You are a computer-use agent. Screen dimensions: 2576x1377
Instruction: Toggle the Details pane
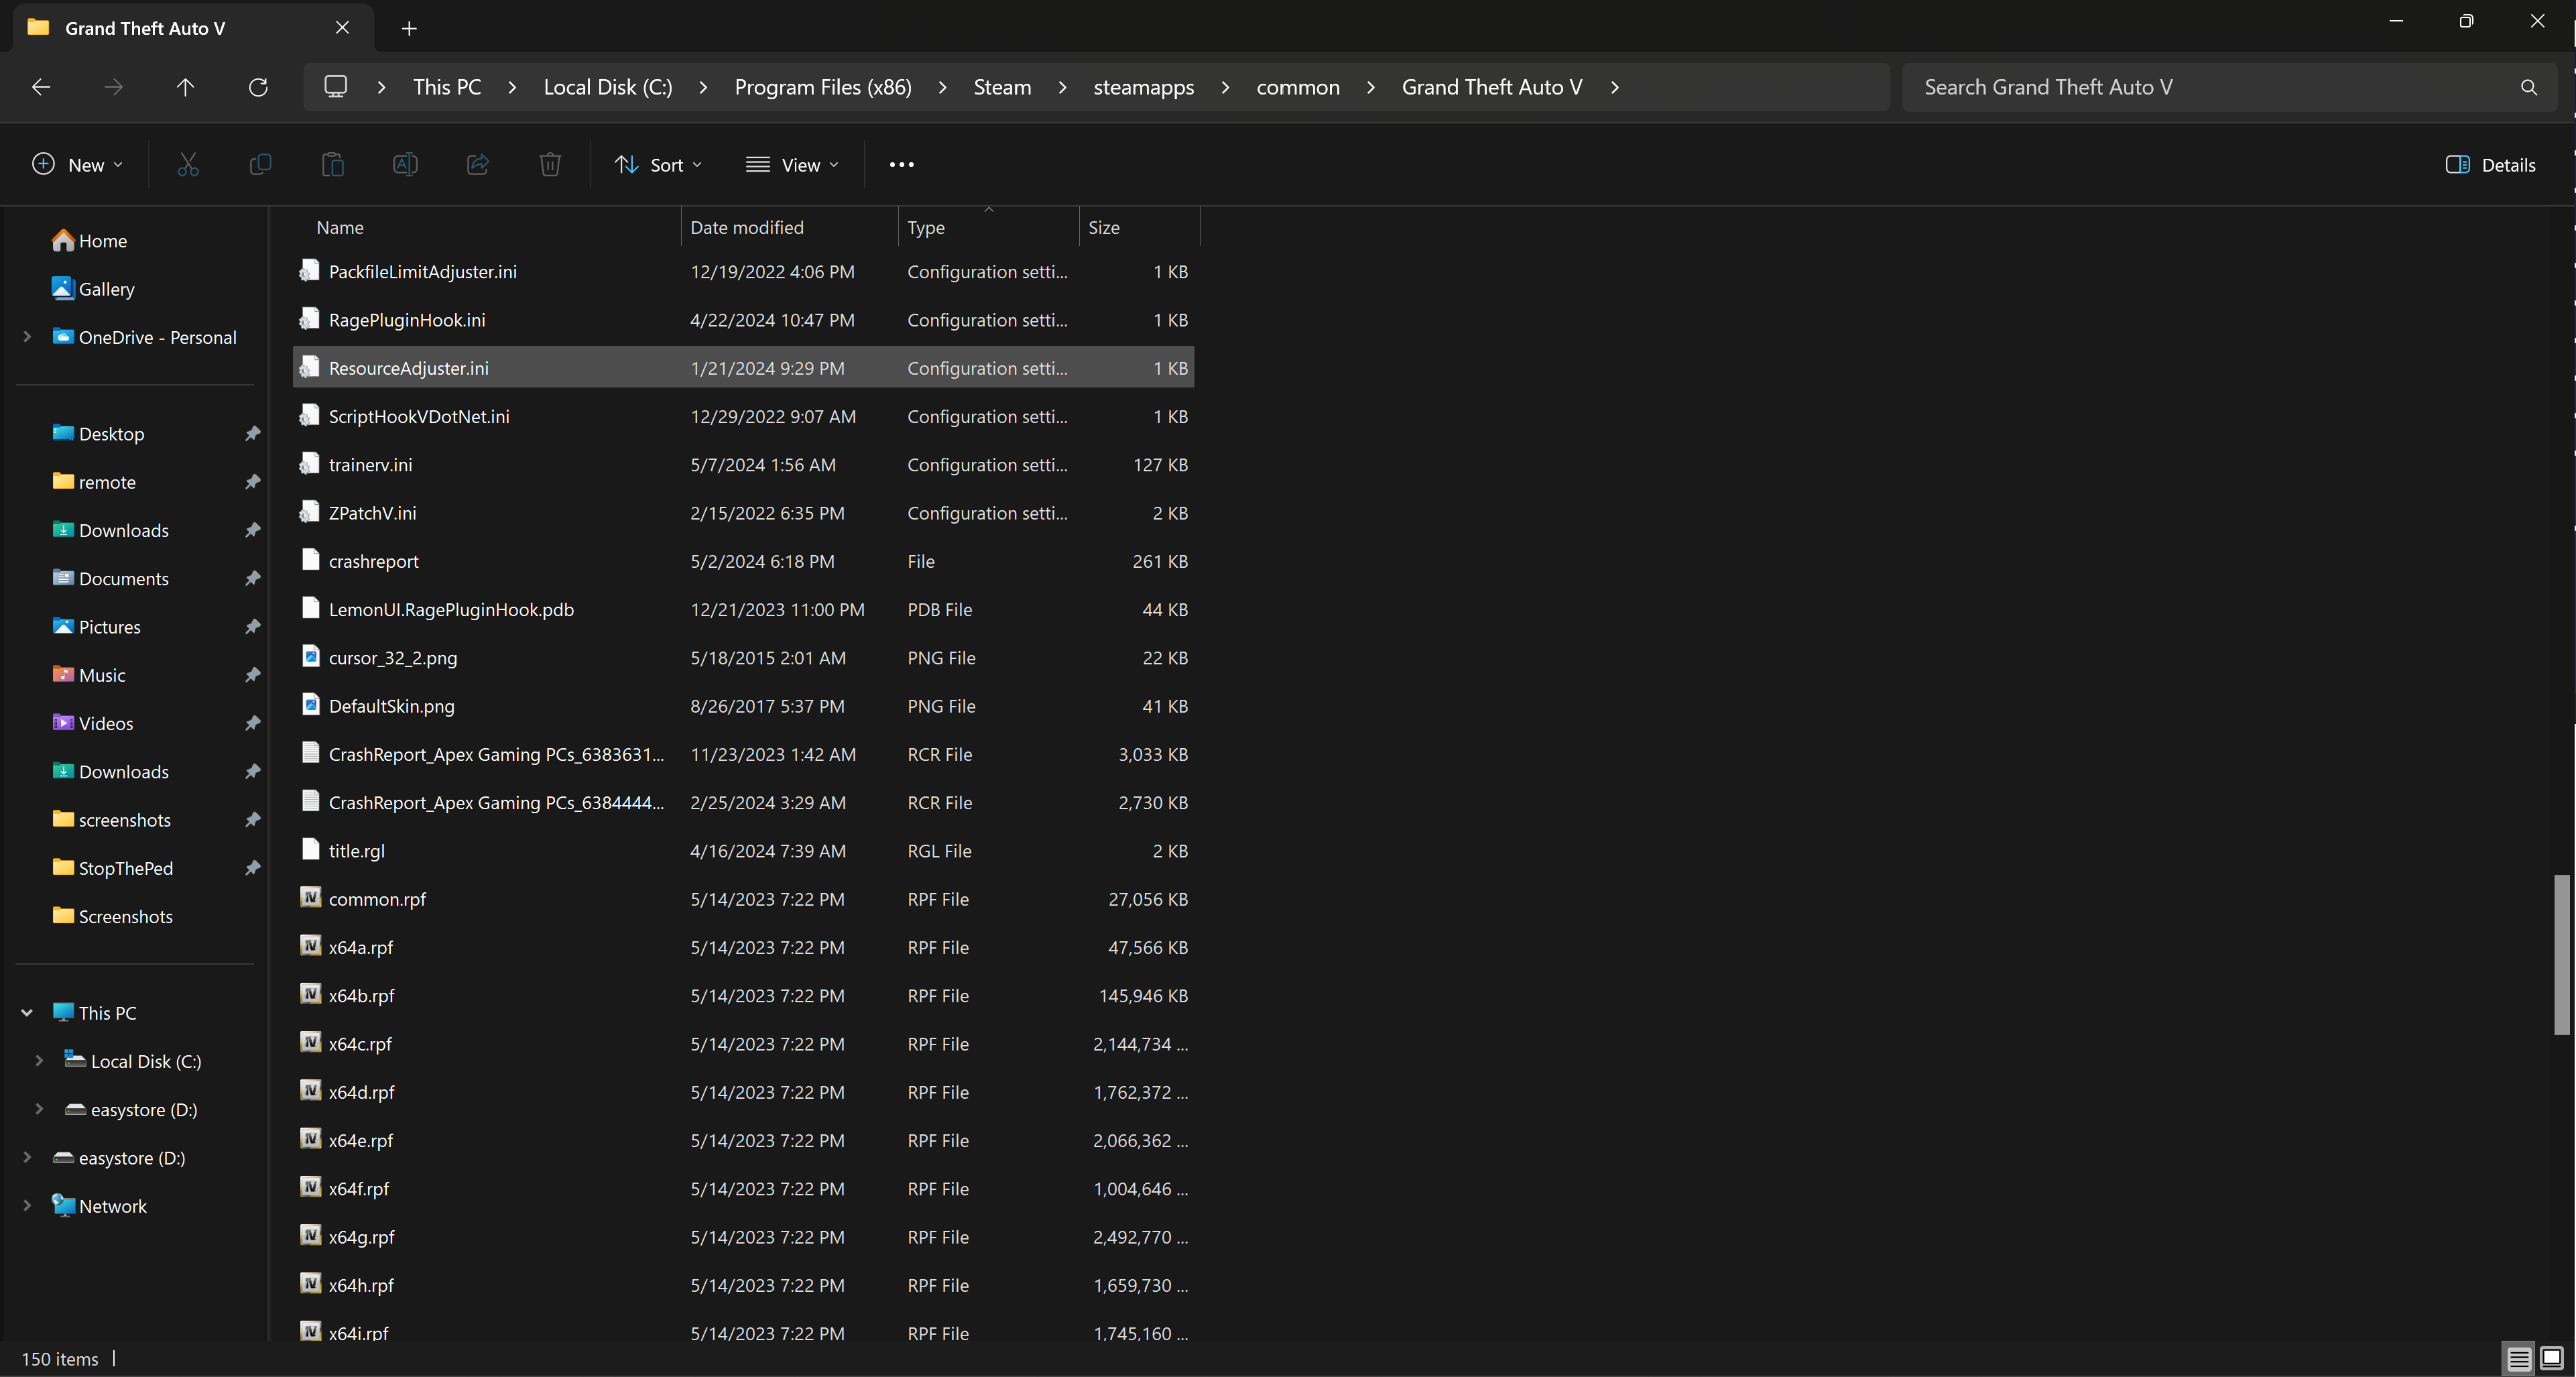coord(2490,165)
